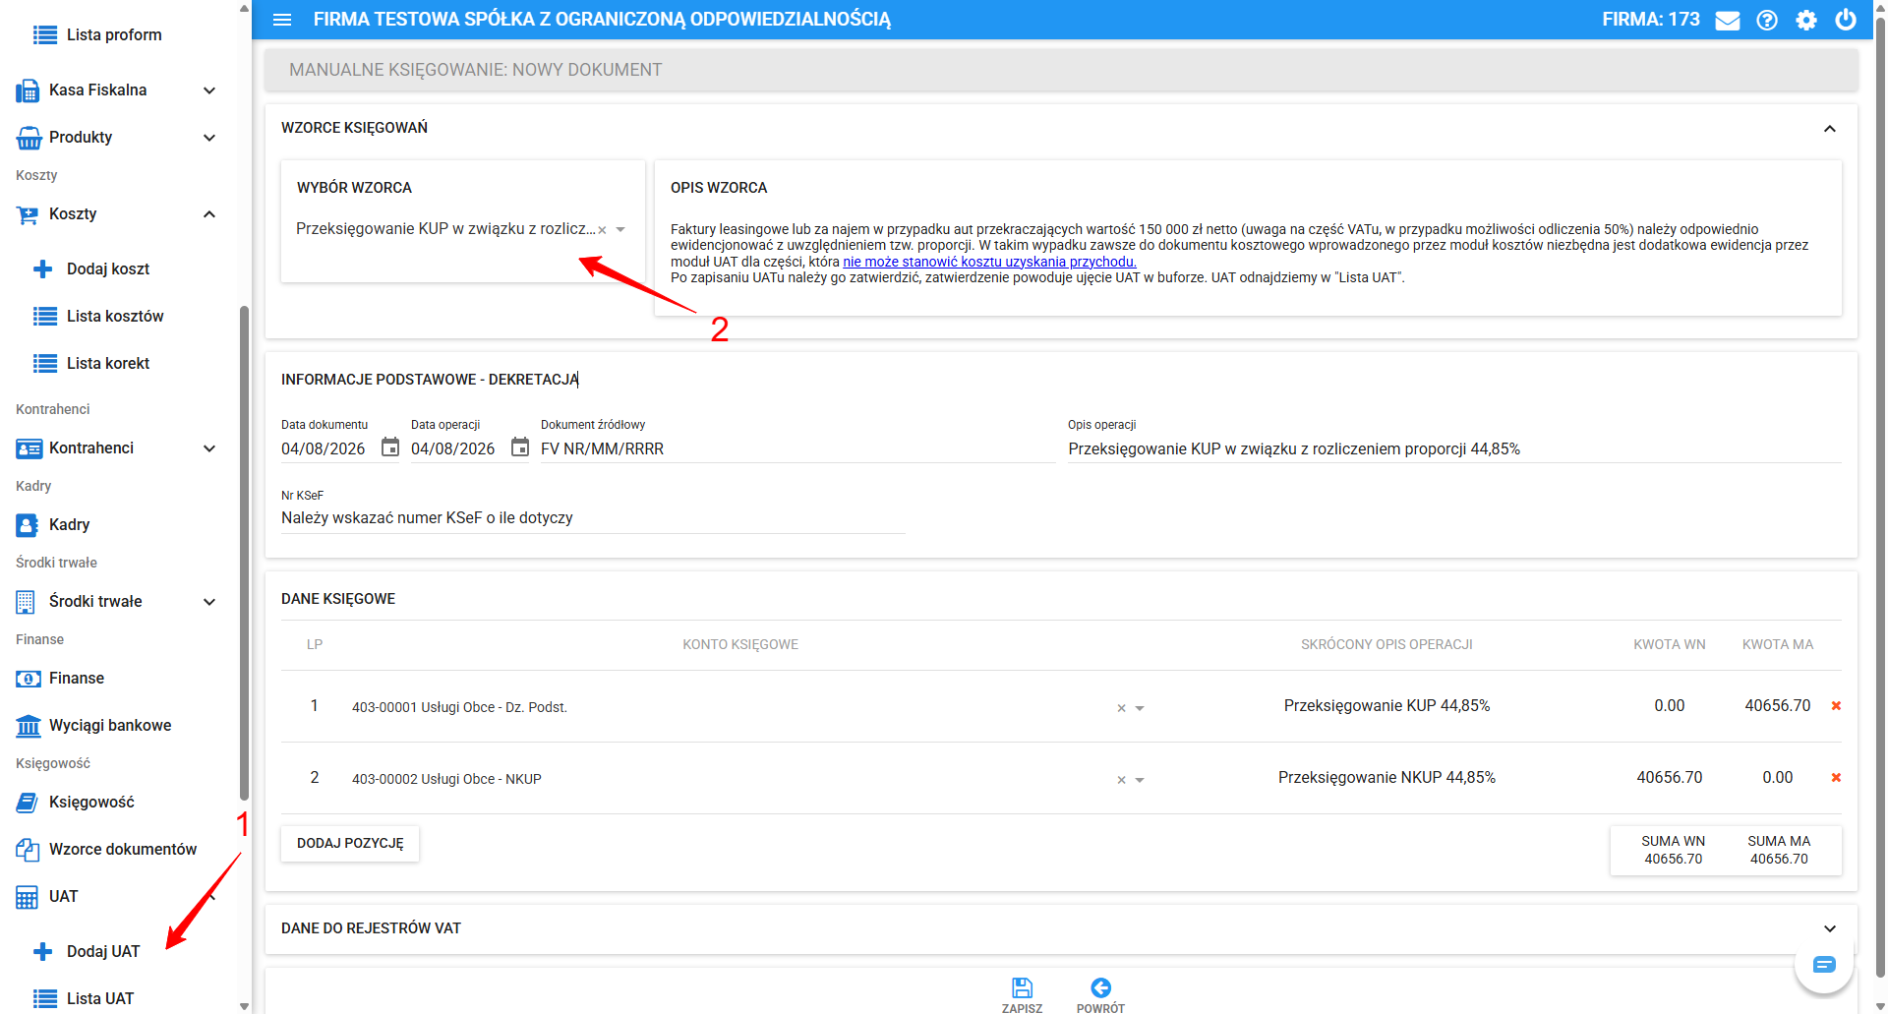Image resolution: width=1888 pixels, height=1014 pixels.
Task: Clear account 403-00002 selection
Action: (1121, 780)
